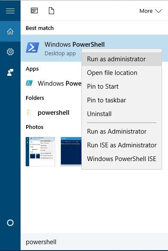Open the Feedback person icon in sidebar
The height and width of the screenshot is (251, 168).
[10, 72]
